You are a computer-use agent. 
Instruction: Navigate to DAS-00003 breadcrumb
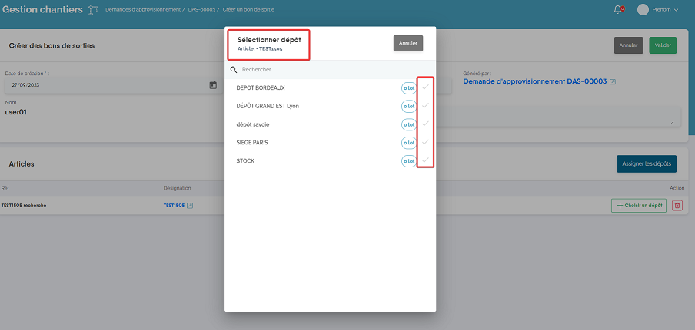(201, 9)
